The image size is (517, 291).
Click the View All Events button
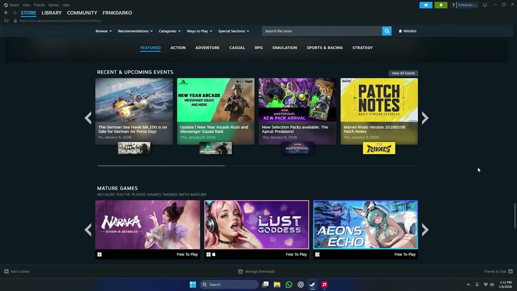[x=403, y=73]
